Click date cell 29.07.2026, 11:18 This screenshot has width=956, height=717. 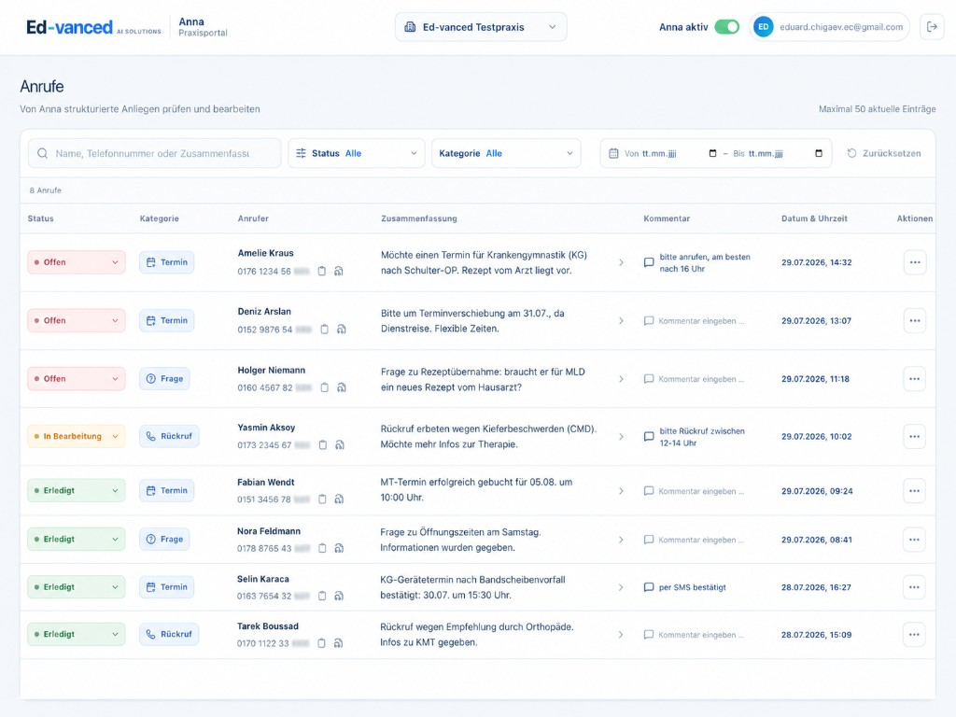pos(815,379)
